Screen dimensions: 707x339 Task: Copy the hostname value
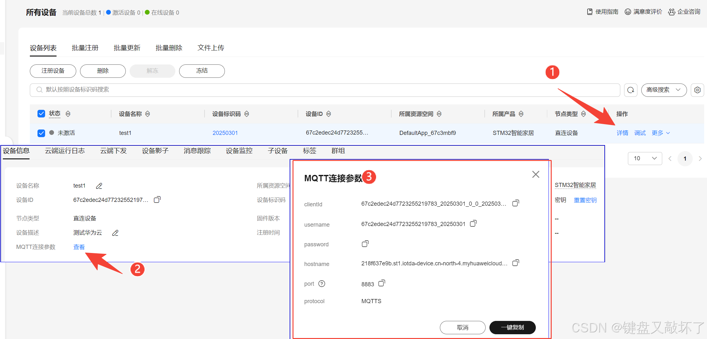pos(515,263)
